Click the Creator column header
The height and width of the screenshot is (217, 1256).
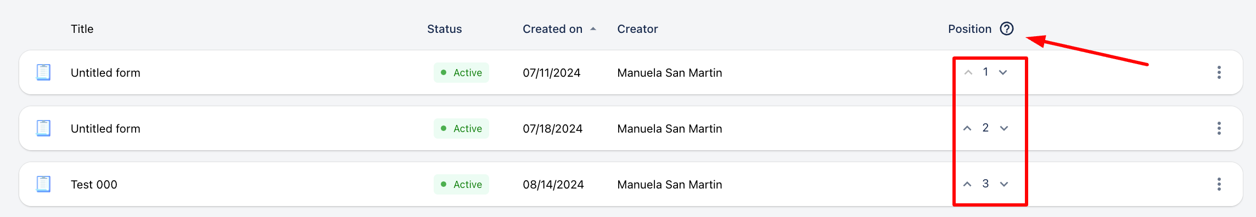click(x=637, y=29)
